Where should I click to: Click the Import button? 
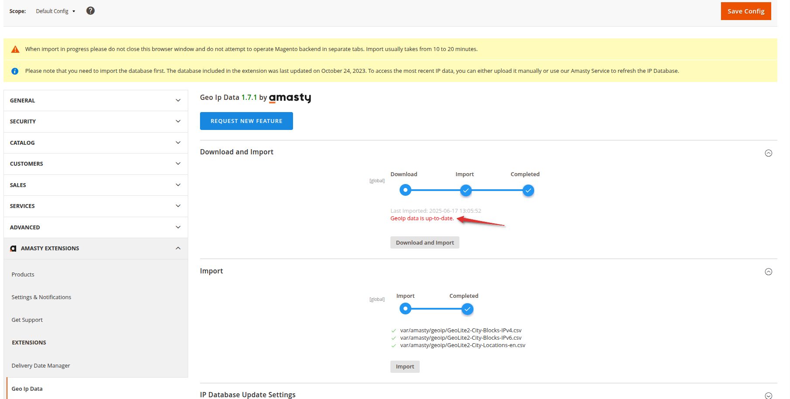click(405, 367)
